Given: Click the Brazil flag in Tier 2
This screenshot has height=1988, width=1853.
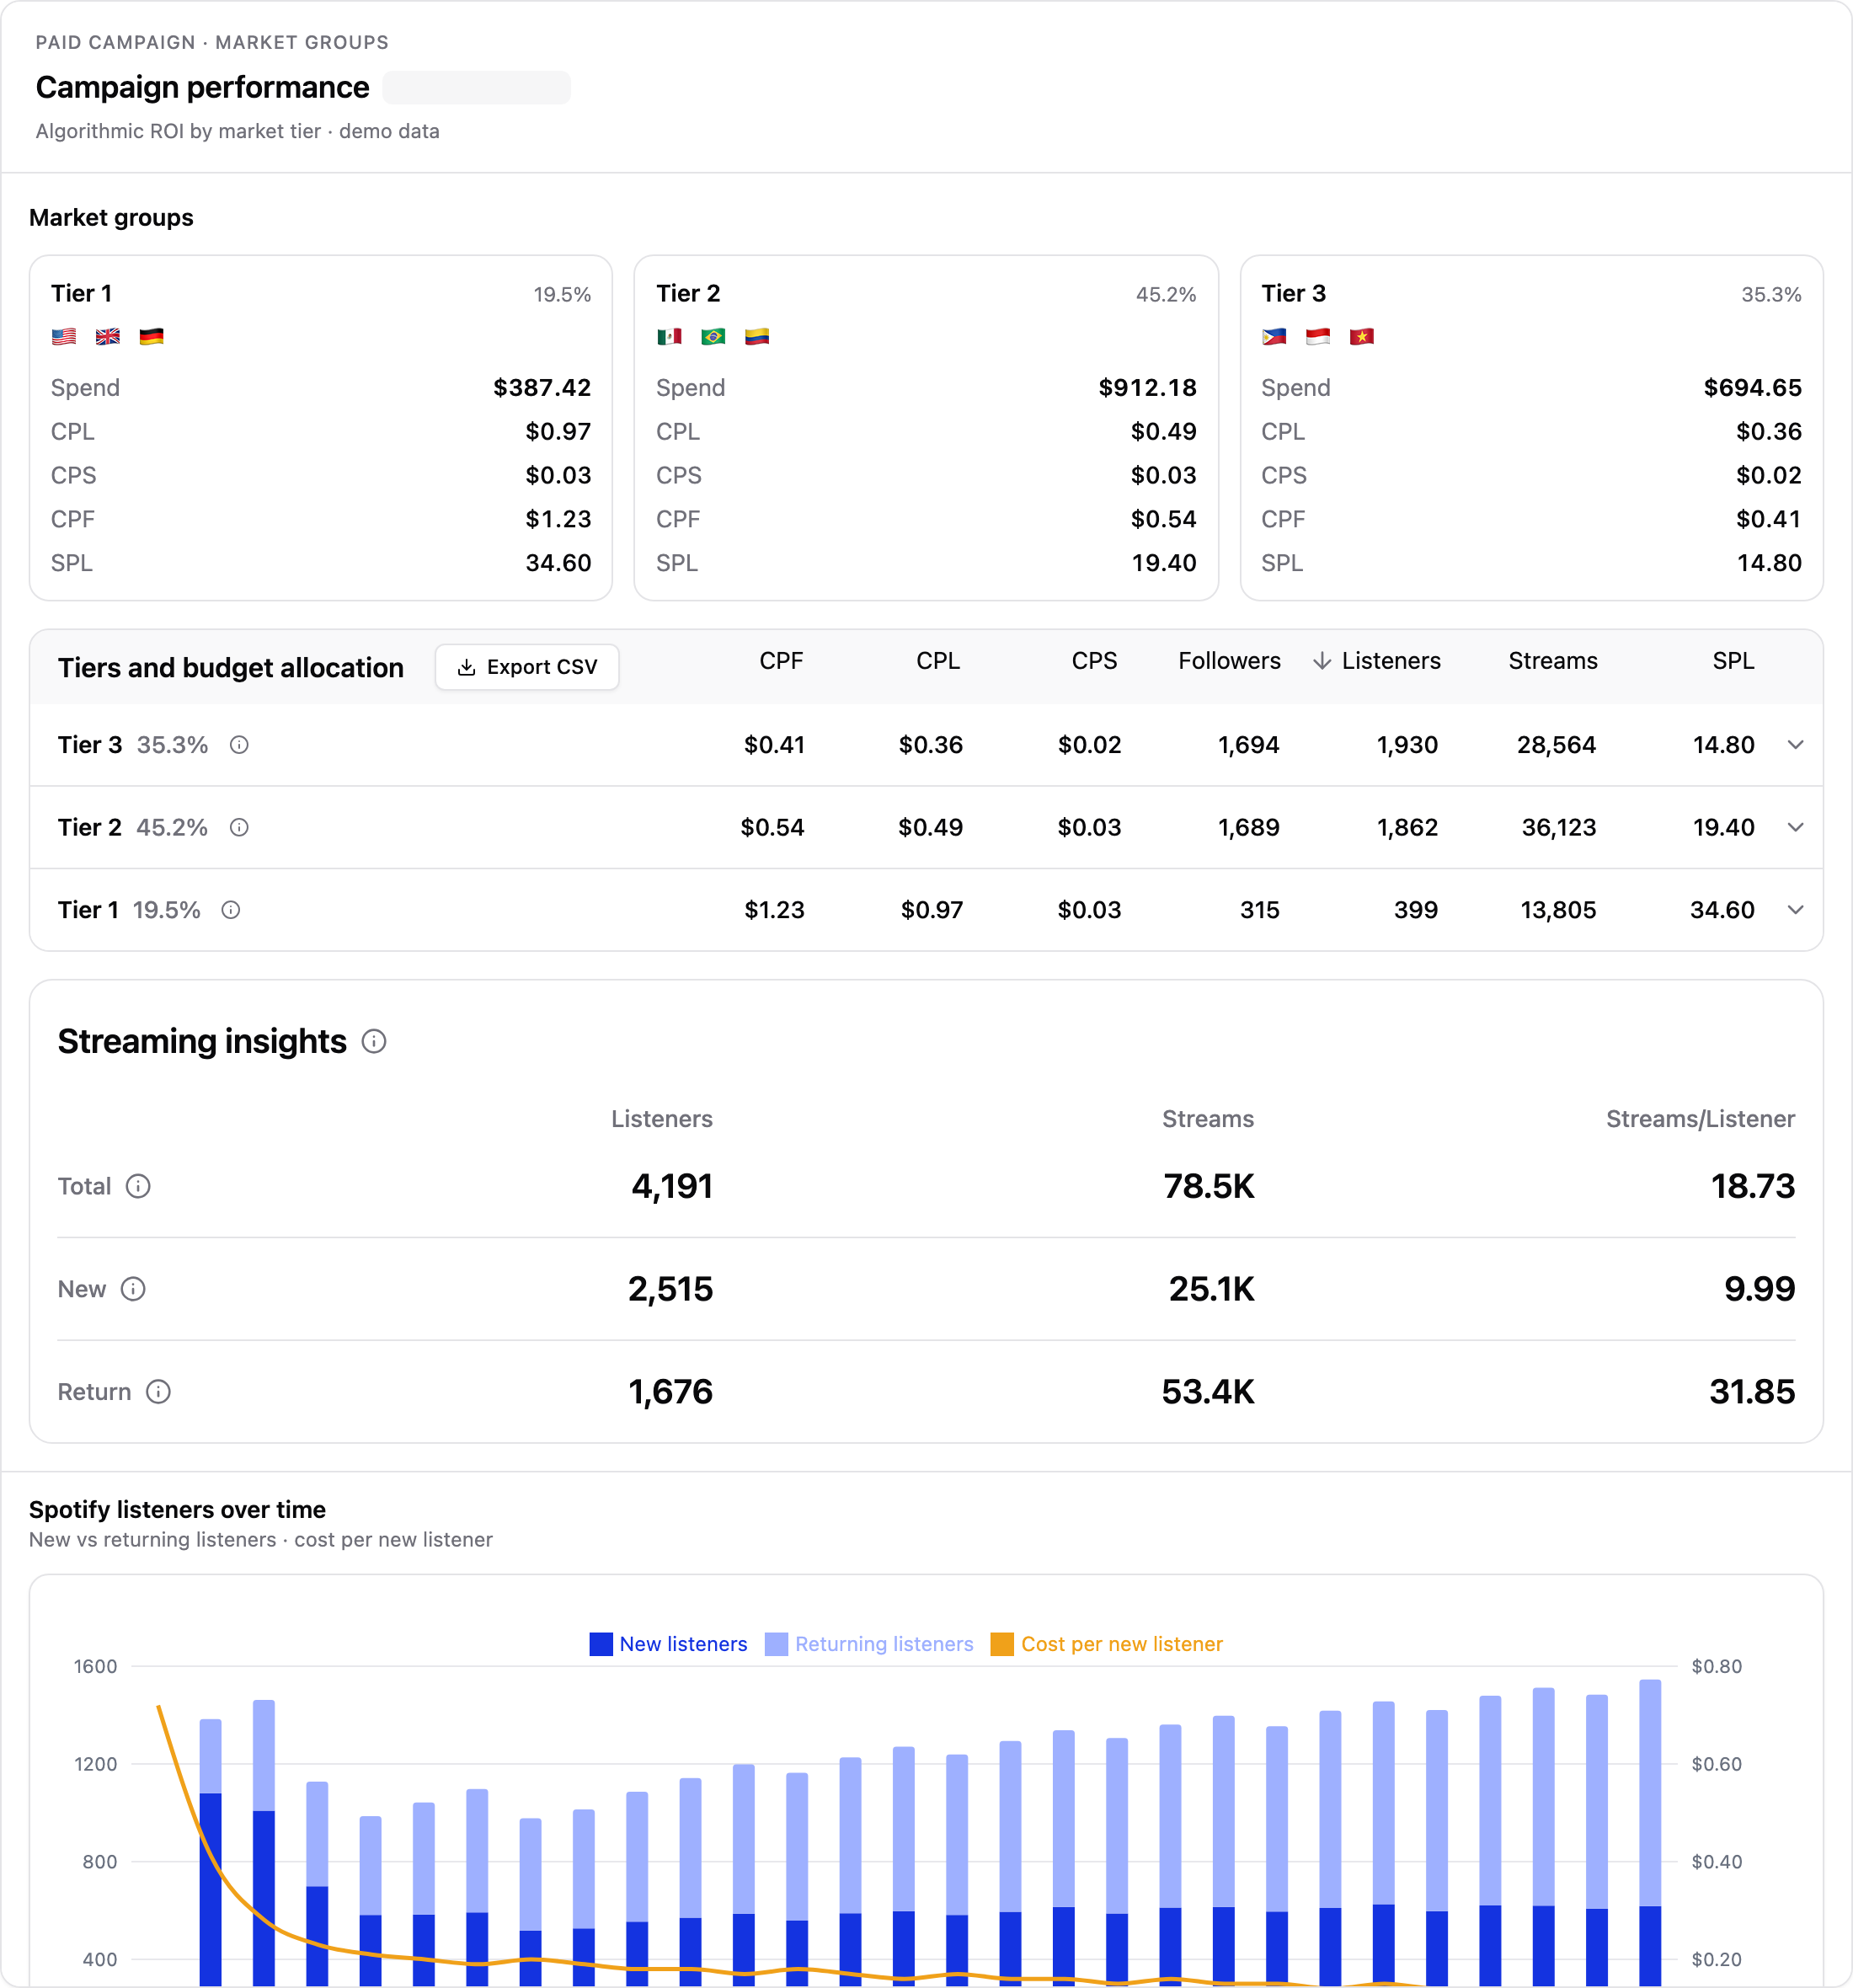Looking at the screenshot, I should pyautogui.click(x=713, y=337).
